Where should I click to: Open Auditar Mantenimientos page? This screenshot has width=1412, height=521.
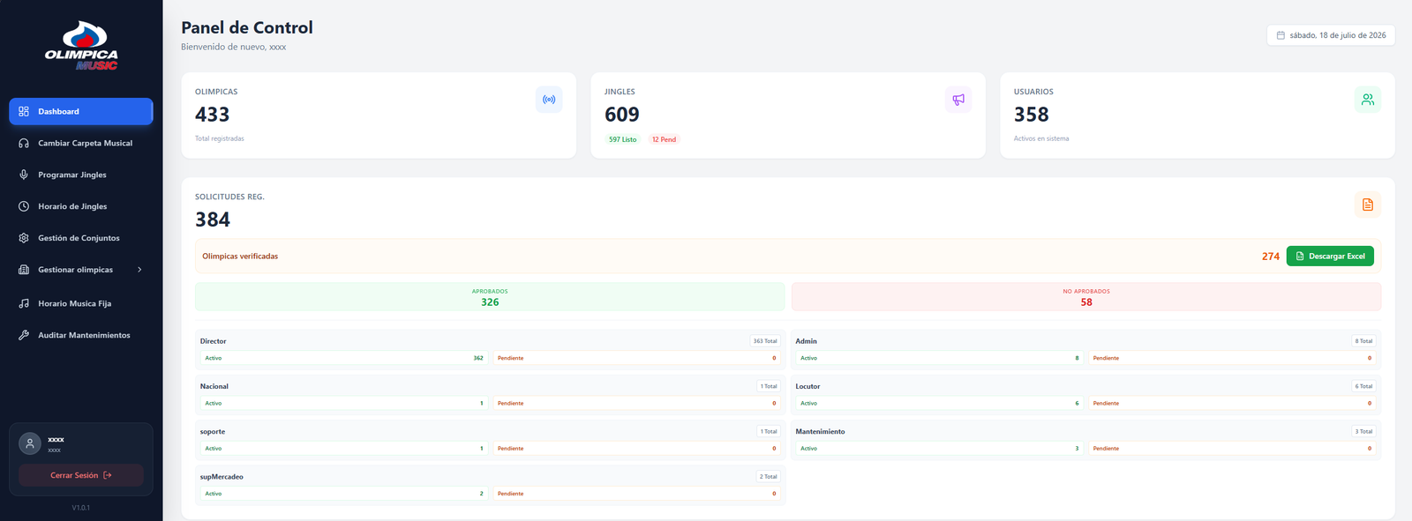pos(81,336)
